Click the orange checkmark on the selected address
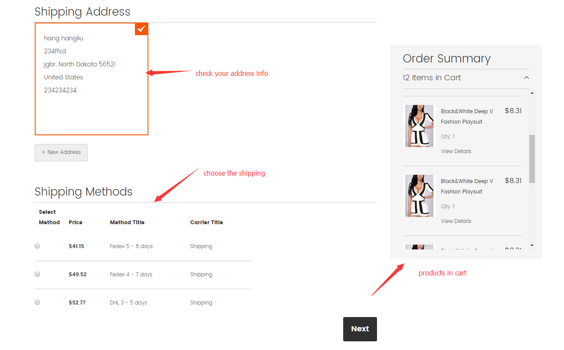The height and width of the screenshot is (350, 564). click(141, 29)
